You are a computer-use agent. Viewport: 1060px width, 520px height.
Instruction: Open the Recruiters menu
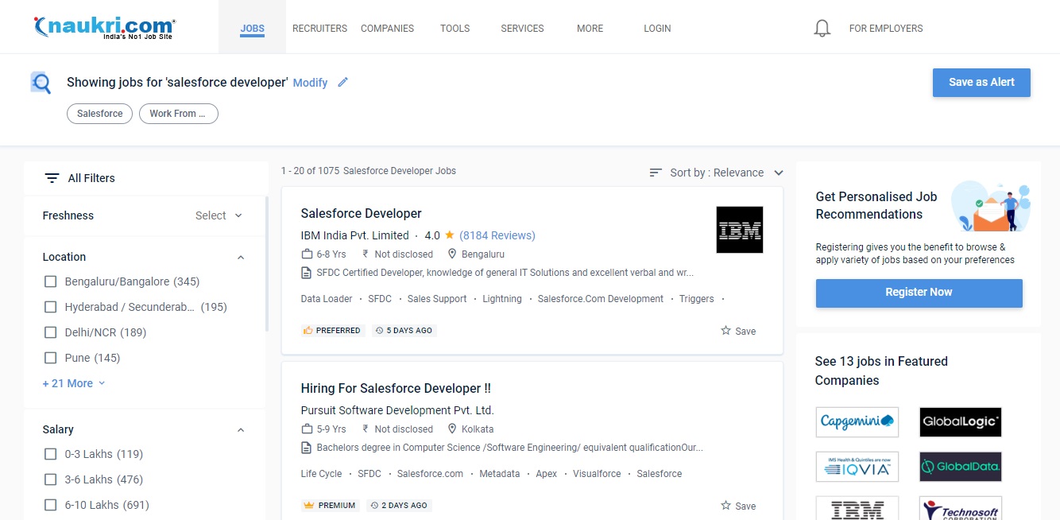(x=319, y=29)
